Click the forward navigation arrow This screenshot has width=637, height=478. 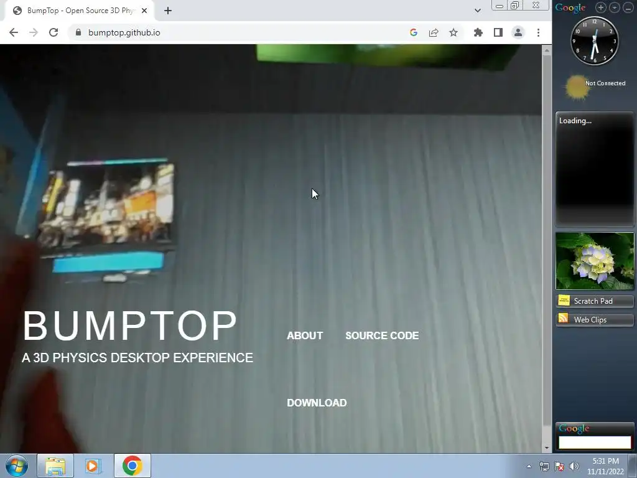[x=34, y=32]
